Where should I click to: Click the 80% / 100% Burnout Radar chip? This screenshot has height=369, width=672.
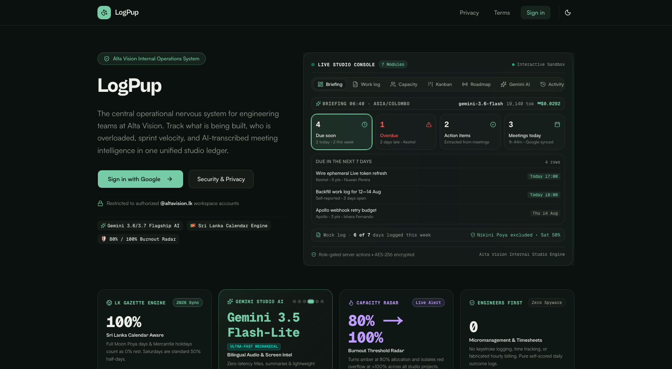139,239
